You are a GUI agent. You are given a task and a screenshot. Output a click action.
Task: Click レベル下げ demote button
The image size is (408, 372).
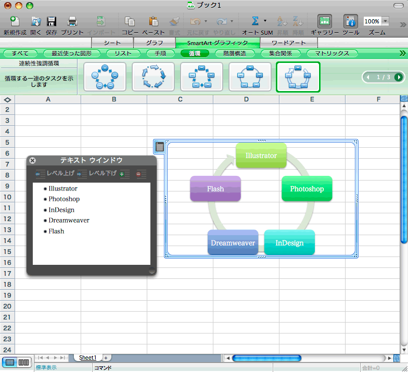click(97, 174)
